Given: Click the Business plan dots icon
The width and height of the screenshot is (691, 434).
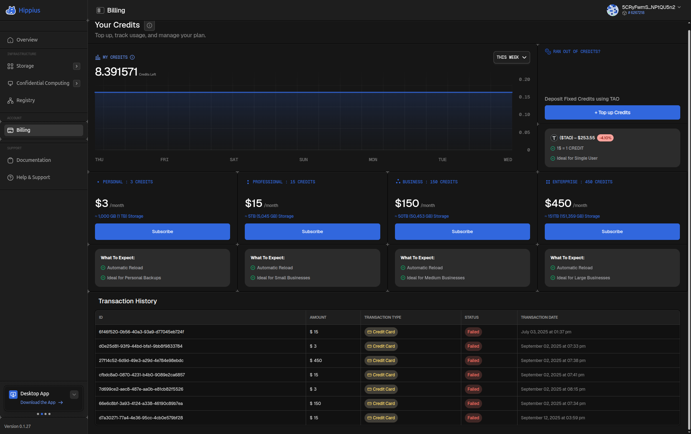Looking at the screenshot, I should 398,182.
